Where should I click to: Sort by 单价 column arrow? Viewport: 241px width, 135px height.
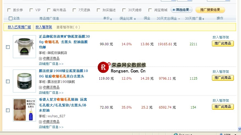[x=111, y=19]
